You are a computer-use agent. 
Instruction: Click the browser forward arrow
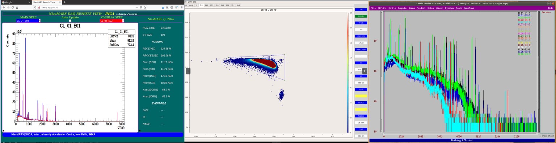tap(8, 7)
